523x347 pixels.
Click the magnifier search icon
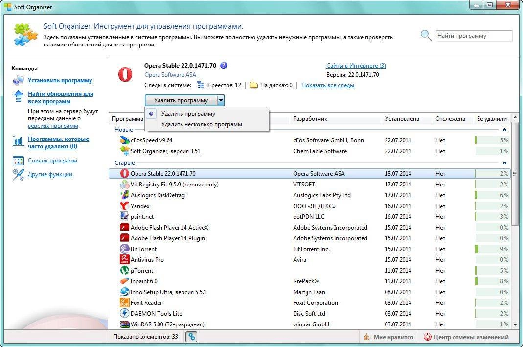(x=426, y=35)
